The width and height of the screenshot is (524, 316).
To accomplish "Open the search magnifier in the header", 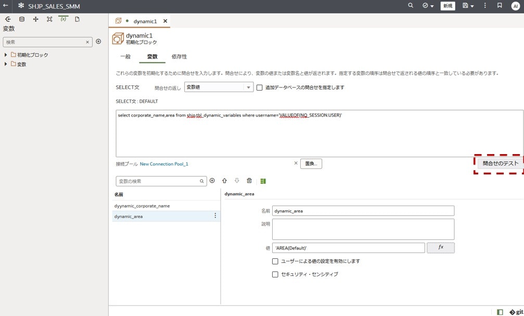I will click(x=411, y=5).
